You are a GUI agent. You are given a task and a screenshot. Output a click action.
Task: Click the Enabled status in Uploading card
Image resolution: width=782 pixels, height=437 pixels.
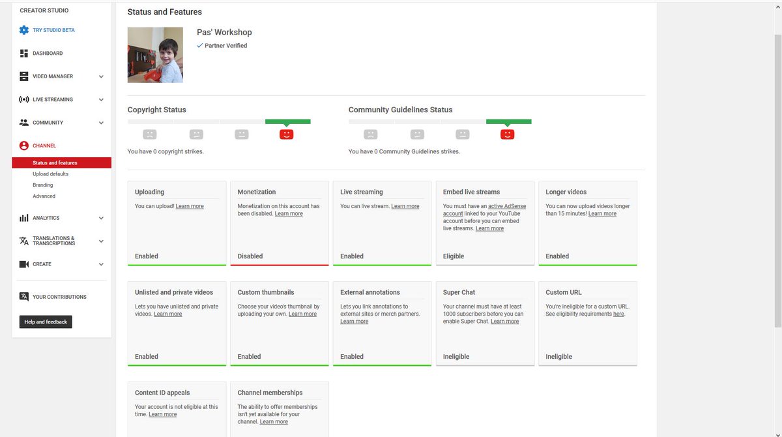coord(147,256)
